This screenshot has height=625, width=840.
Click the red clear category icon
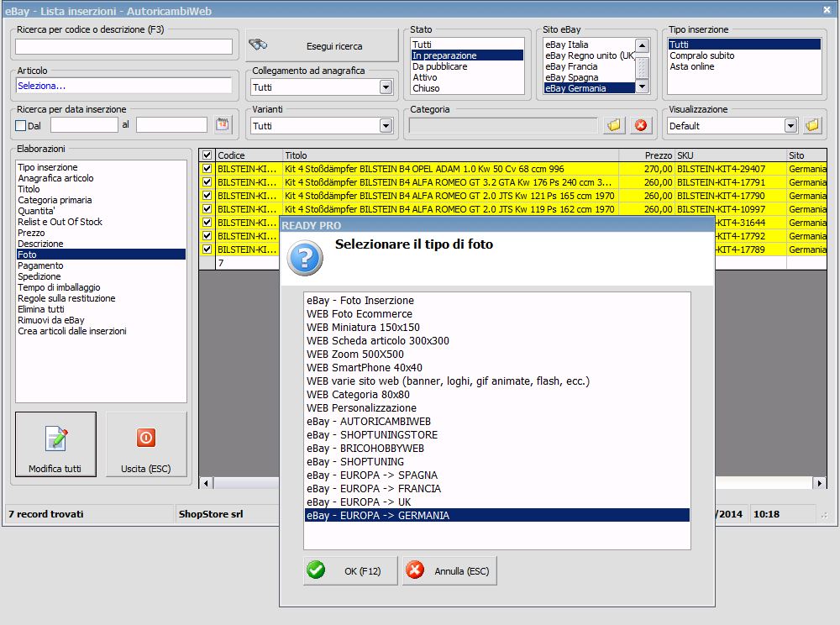(641, 125)
